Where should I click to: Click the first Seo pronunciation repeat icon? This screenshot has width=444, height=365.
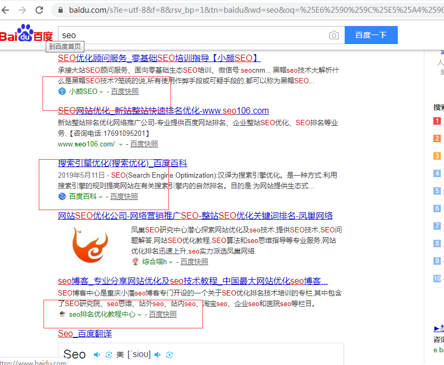[109, 355]
